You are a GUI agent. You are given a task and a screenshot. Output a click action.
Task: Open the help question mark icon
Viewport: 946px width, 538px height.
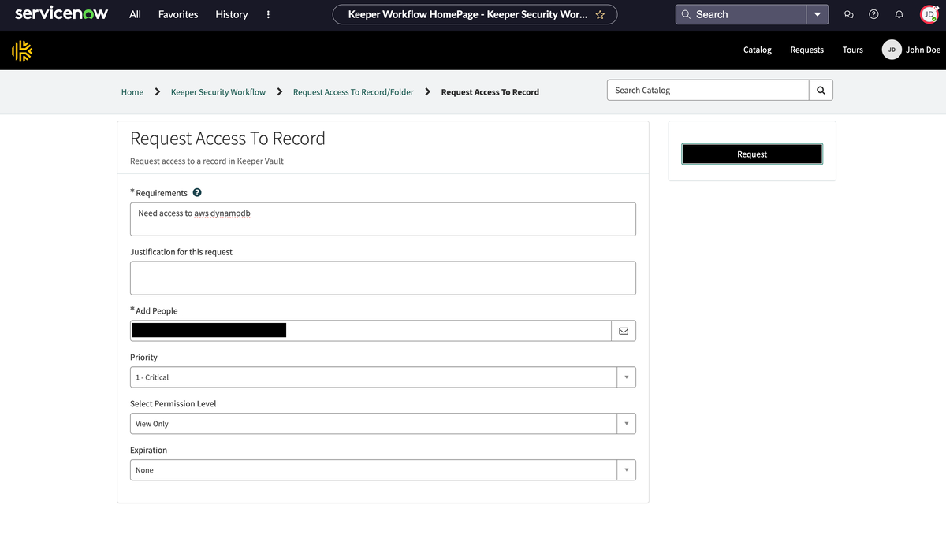click(x=873, y=15)
